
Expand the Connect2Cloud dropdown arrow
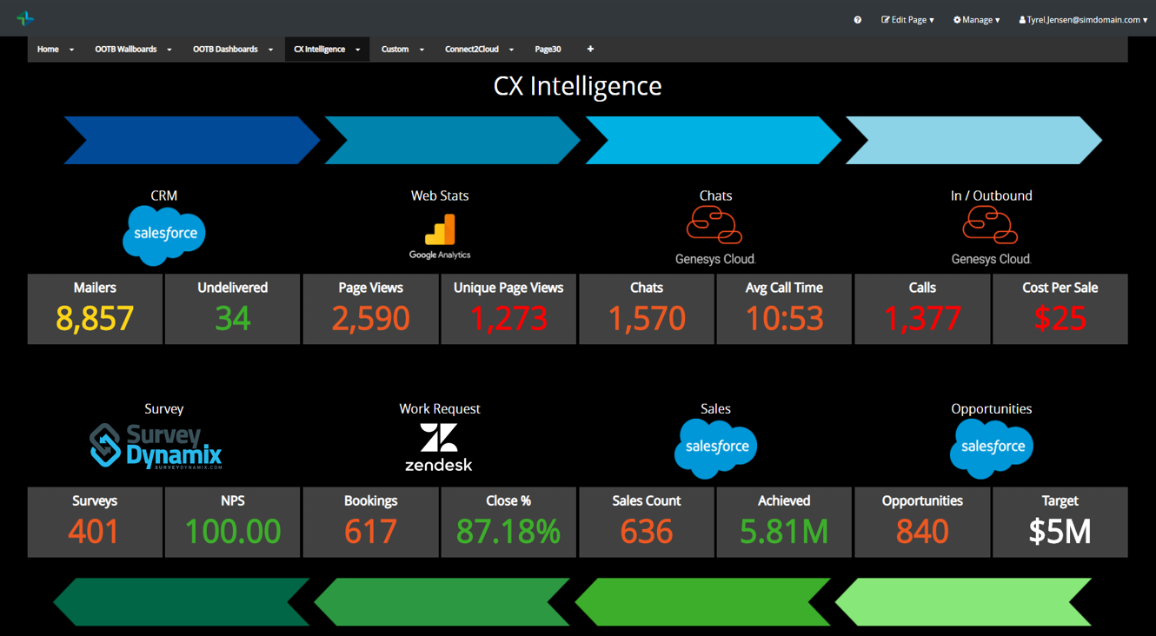(x=511, y=50)
